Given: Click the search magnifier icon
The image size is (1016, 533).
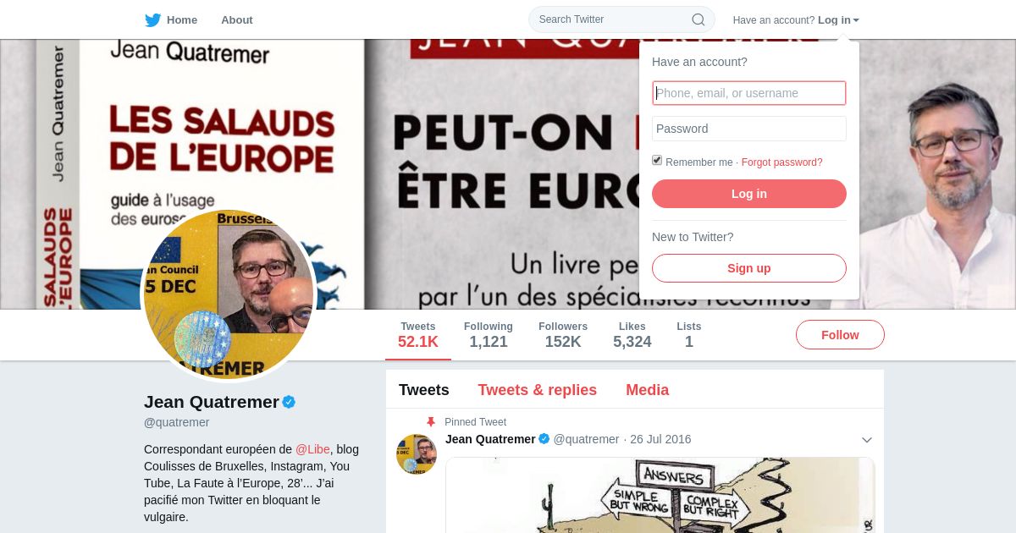Looking at the screenshot, I should (x=698, y=19).
